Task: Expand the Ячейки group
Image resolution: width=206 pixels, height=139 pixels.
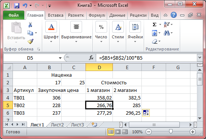Action: click(x=135, y=32)
